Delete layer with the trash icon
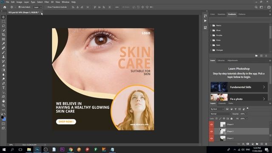Viewport: 272px width, 153px height. [266, 144]
